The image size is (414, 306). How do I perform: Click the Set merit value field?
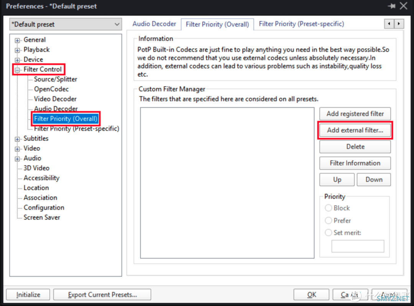pyautogui.click(x=358, y=246)
